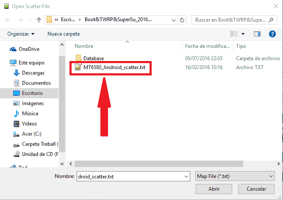Click date 16/02/2016 10:16 cell

coord(204,67)
